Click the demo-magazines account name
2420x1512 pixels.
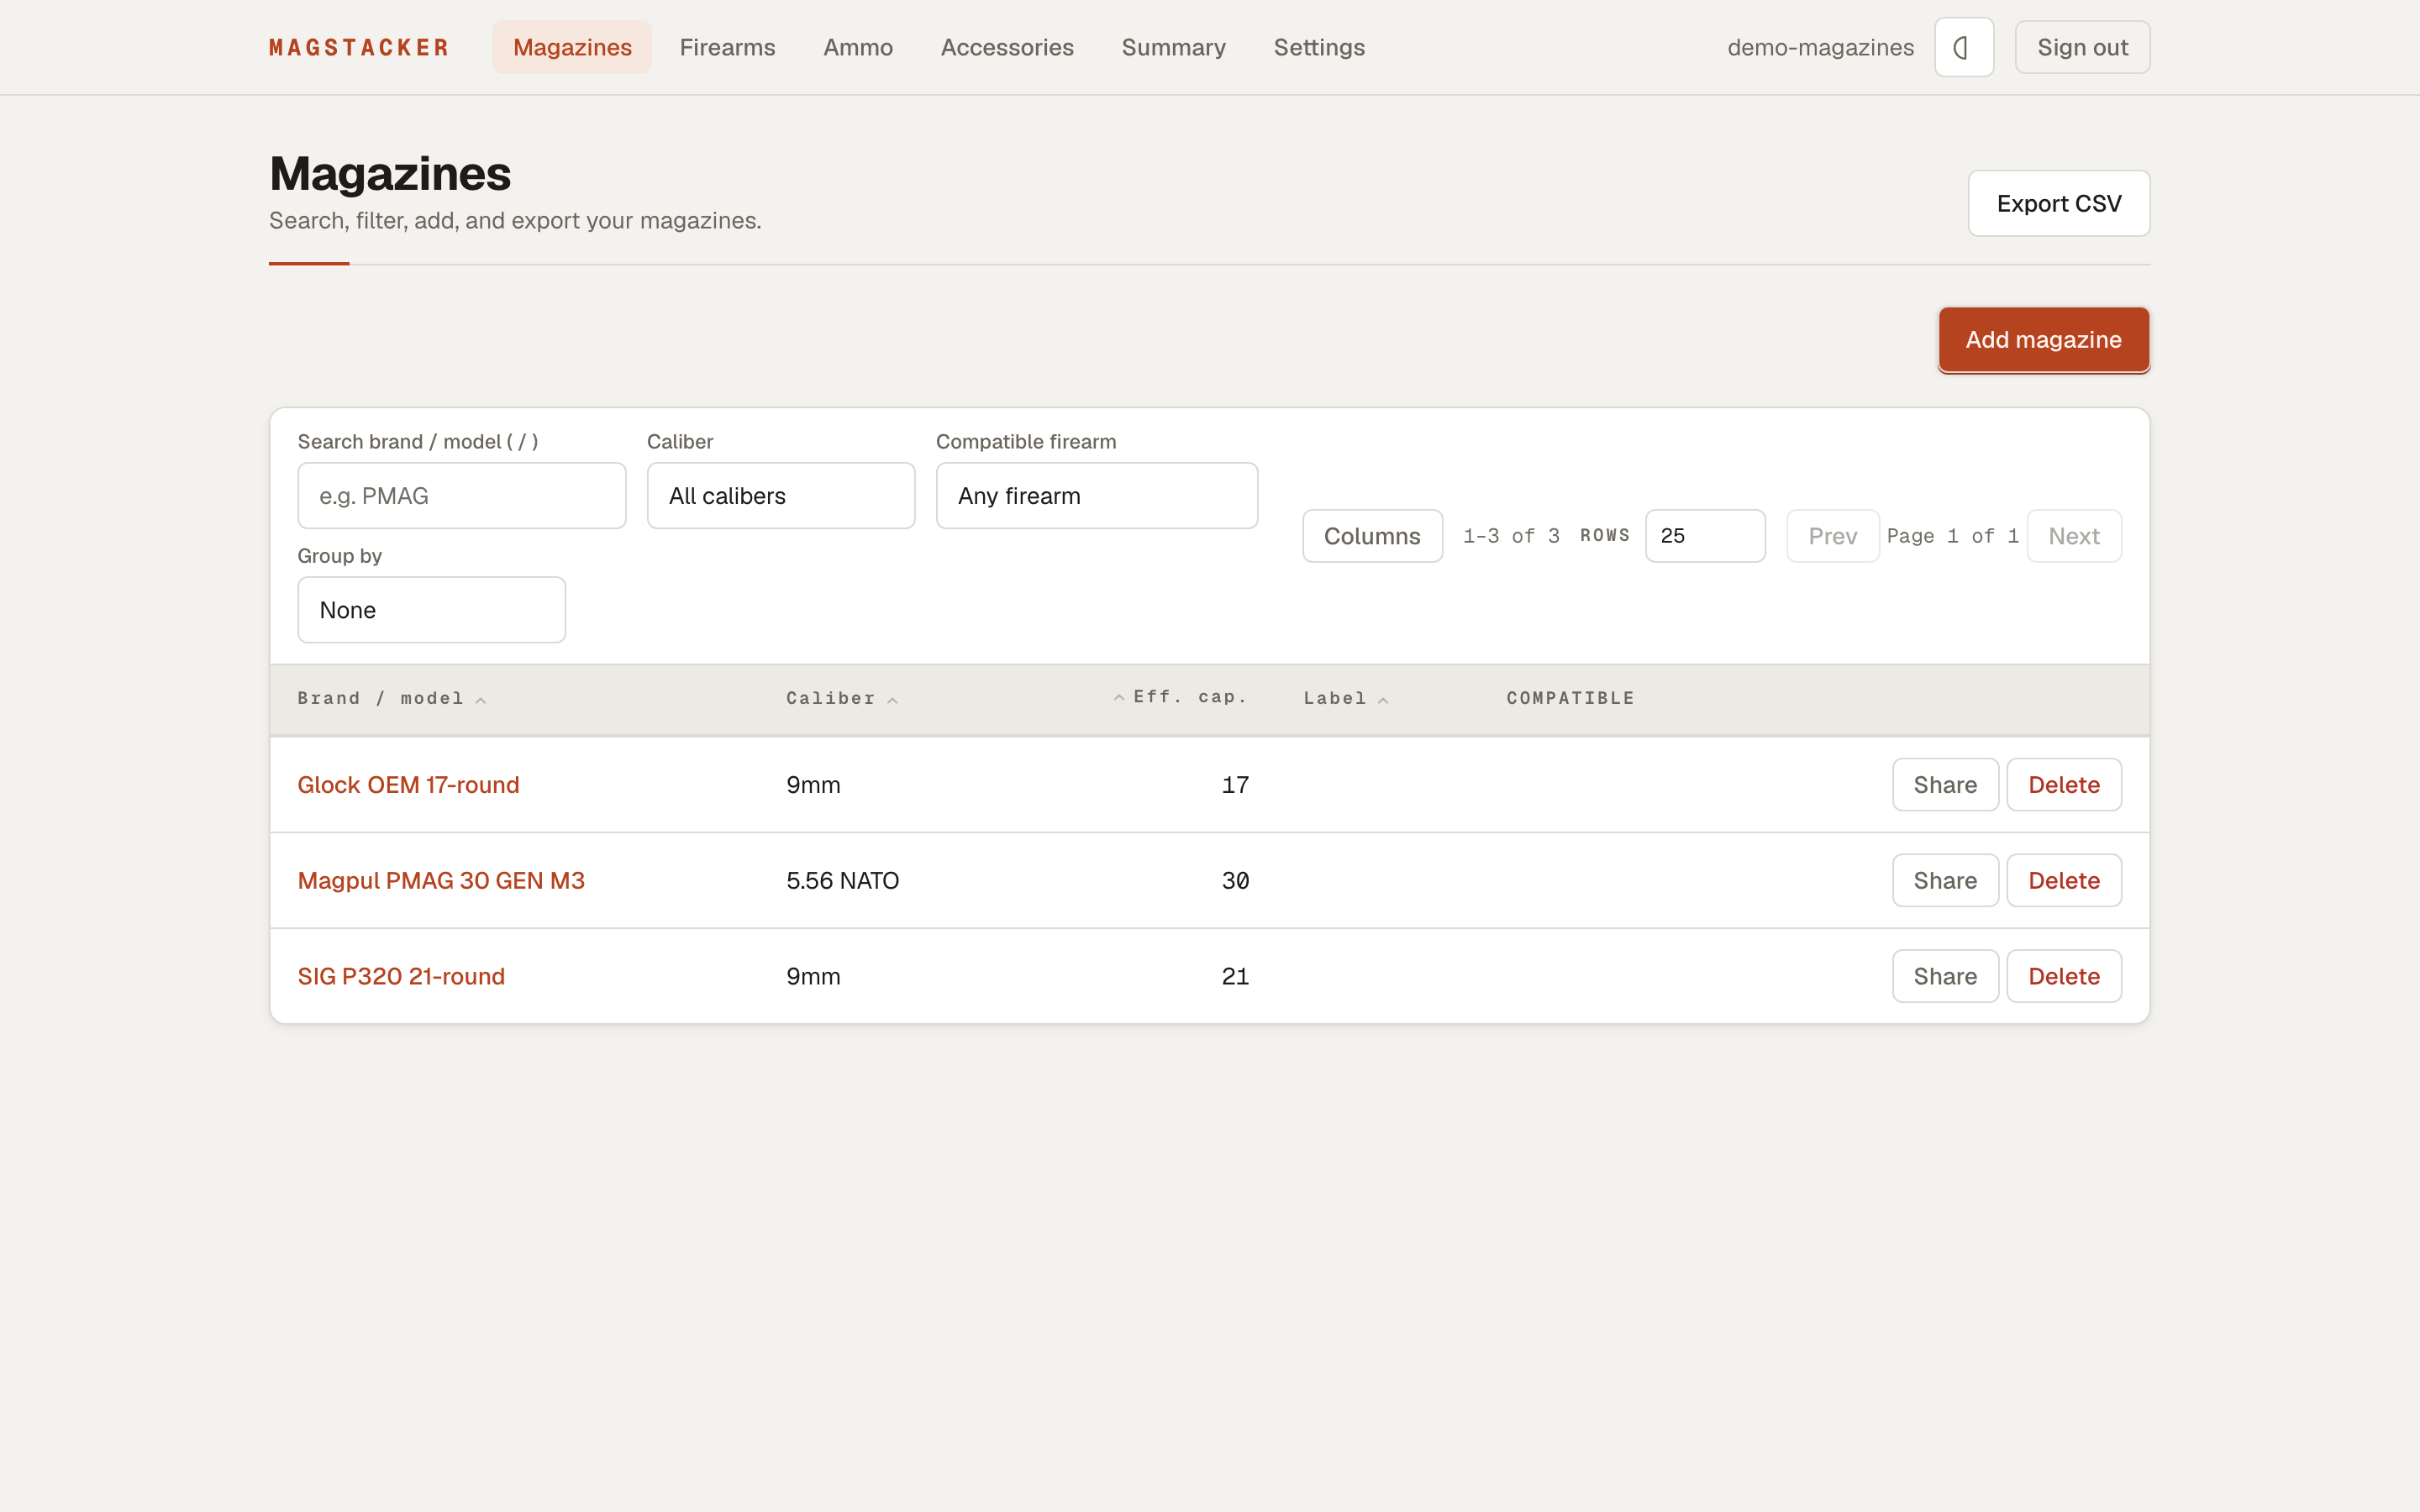(x=1820, y=47)
